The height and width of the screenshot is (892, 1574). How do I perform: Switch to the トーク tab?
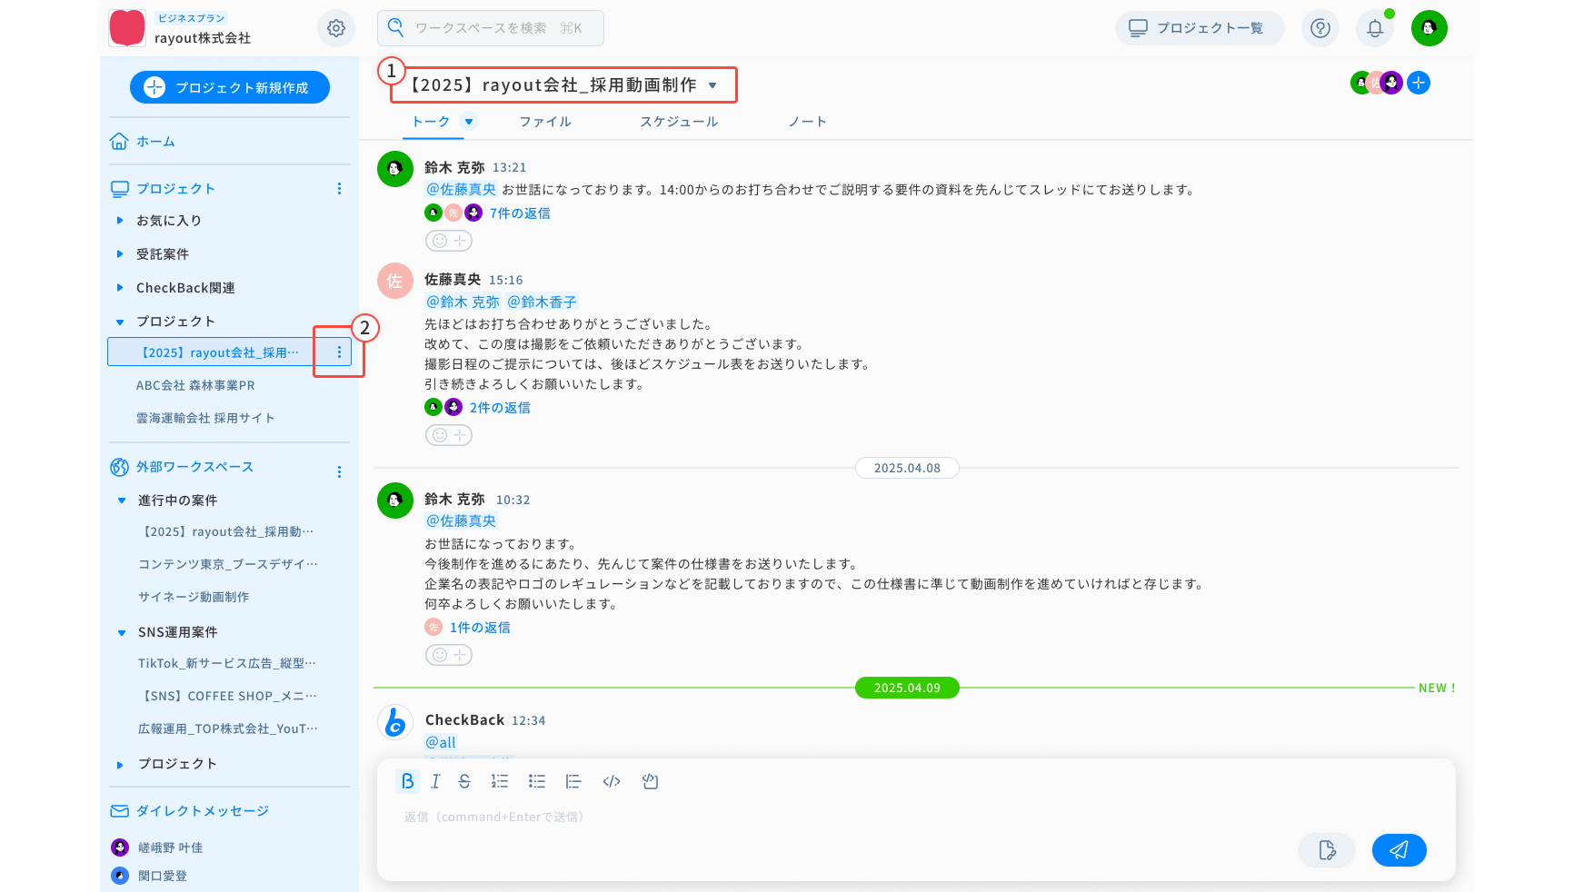[x=431, y=122]
